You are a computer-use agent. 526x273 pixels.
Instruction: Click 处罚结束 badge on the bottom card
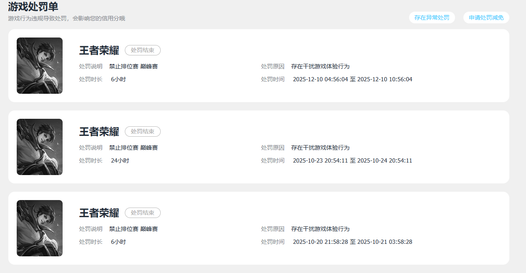(x=142, y=213)
